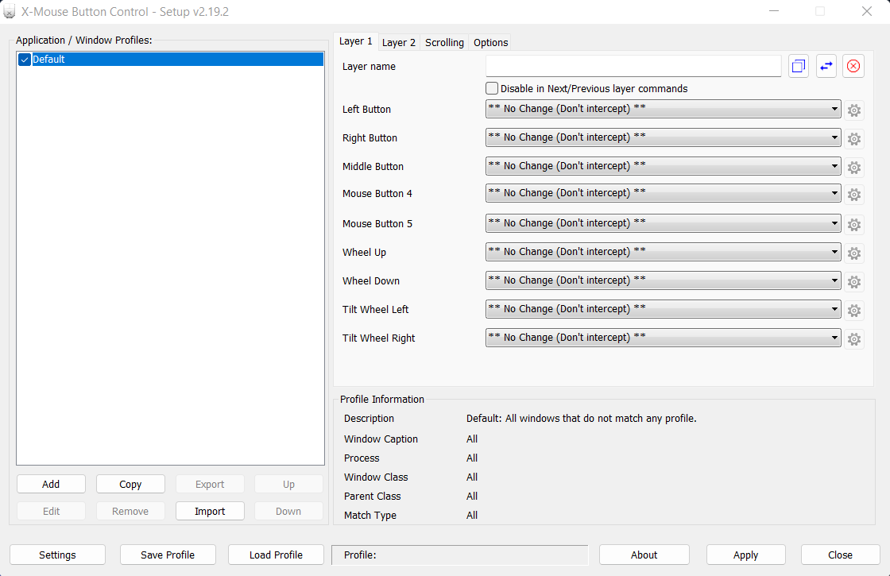The height and width of the screenshot is (576, 890).
Task: Focus the Layer name input field
Action: 633,67
